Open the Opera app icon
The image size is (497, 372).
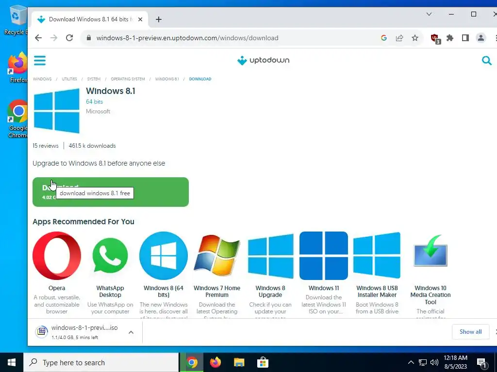[x=57, y=256]
